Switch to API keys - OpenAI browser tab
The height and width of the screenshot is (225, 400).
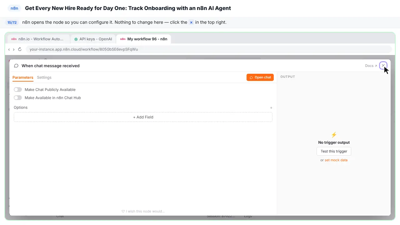click(x=93, y=39)
